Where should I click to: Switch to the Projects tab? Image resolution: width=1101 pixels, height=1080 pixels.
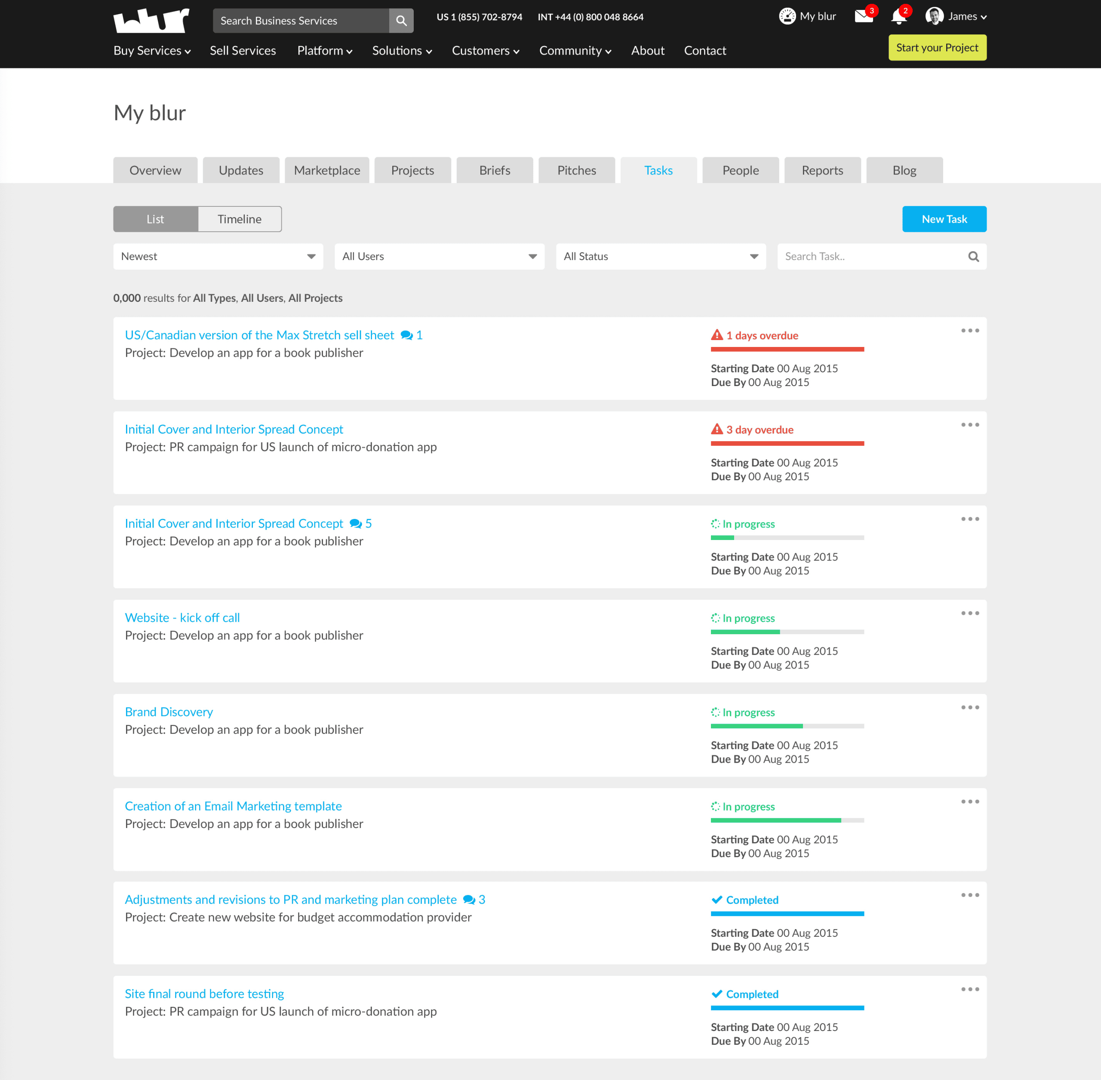[x=412, y=170]
